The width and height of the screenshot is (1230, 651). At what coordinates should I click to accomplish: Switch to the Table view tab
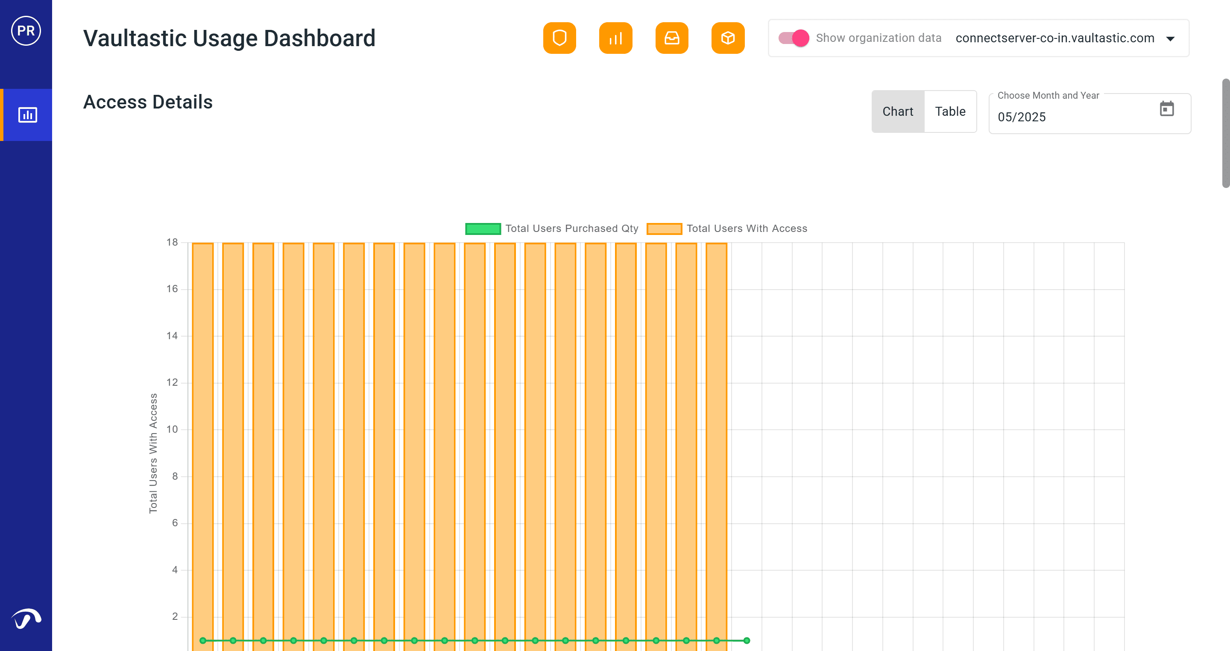[950, 111]
